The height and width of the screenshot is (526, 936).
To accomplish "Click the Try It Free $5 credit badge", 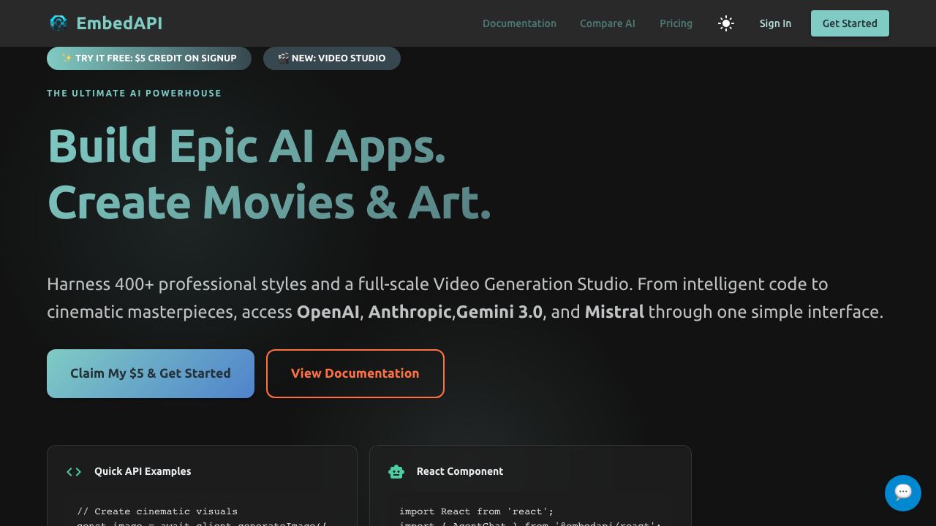I will coord(149,58).
